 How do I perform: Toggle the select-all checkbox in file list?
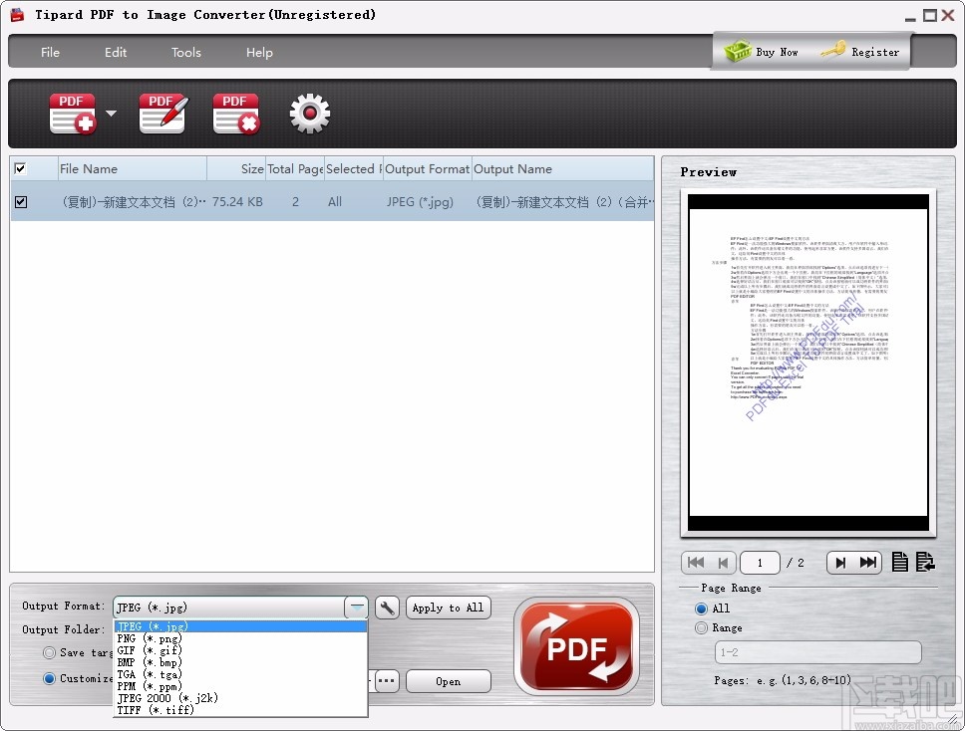click(21, 168)
